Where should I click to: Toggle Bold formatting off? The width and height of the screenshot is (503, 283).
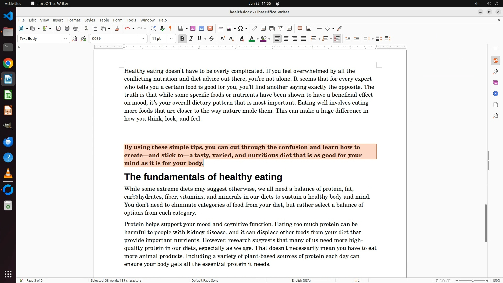coord(182,39)
